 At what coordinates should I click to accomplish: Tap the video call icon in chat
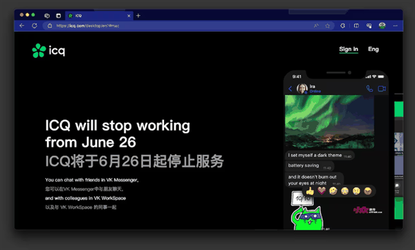tap(382, 88)
